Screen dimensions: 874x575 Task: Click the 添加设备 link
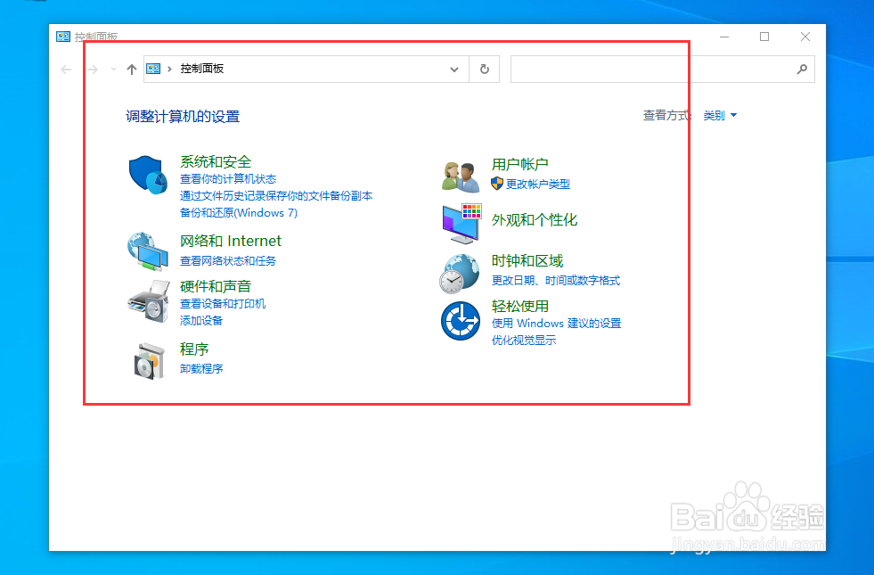[x=201, y=320]
